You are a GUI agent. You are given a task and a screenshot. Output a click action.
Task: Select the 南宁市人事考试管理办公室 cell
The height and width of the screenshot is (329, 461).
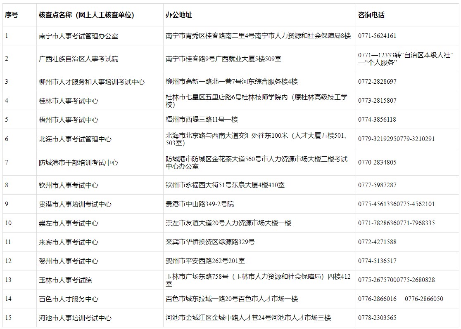coord(78,36)
